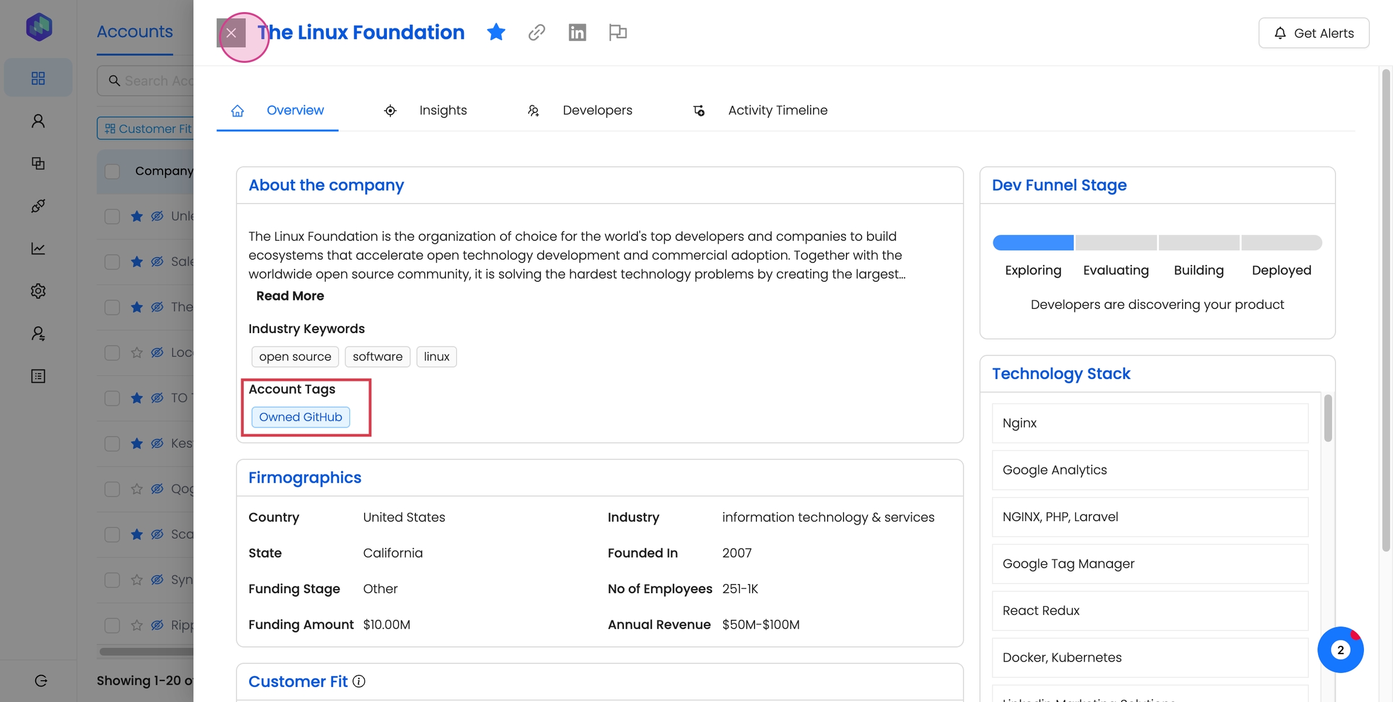Screen dimensions: 1393x702
Task: Switch to the Insights tab
Action: [443, 110]
